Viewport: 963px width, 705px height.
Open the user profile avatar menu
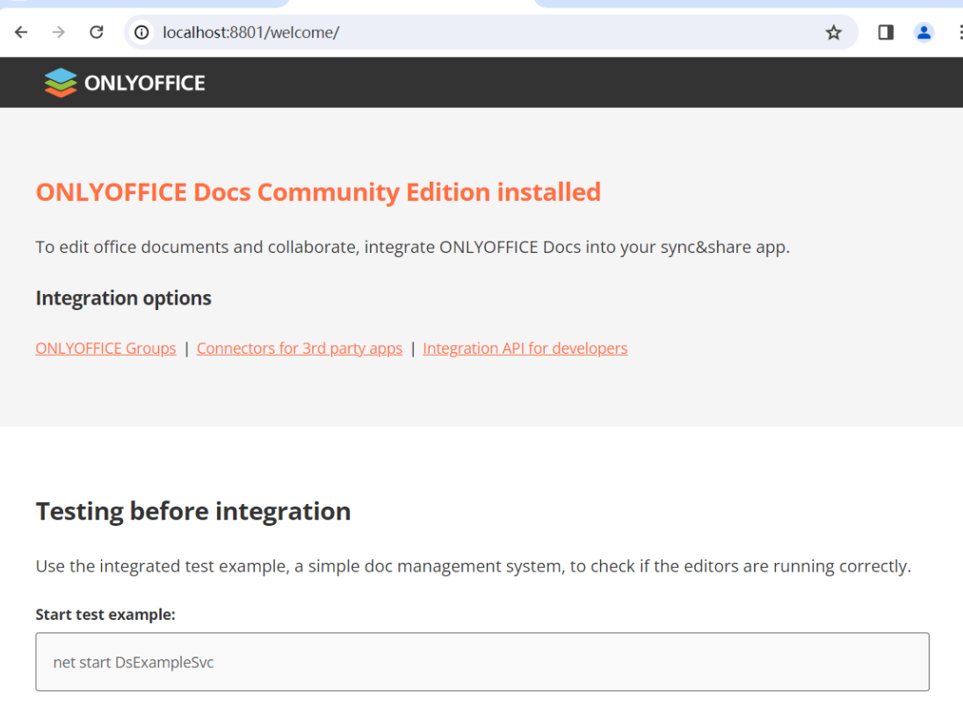(x=923, y=32)
